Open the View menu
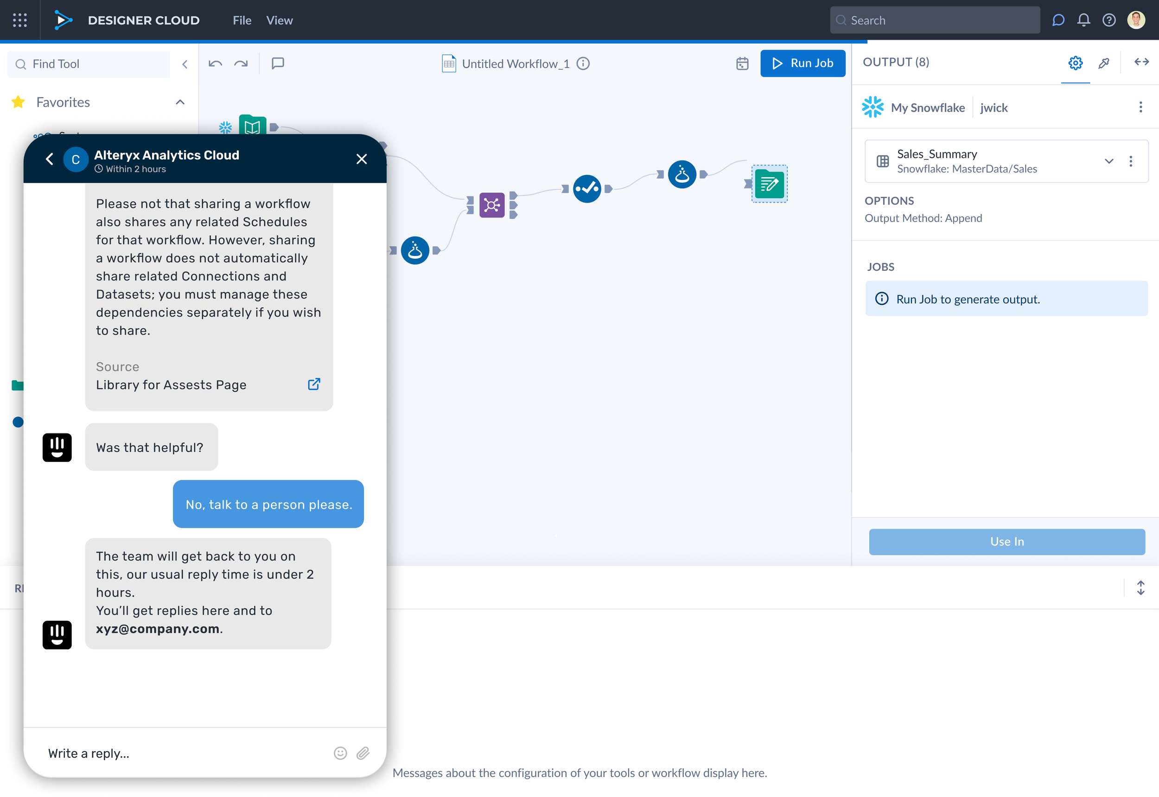Screen dimensions: 1159x797 (x=280, y=20)
